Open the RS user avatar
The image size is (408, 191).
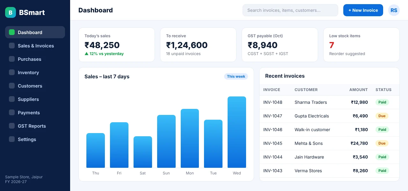394,10
